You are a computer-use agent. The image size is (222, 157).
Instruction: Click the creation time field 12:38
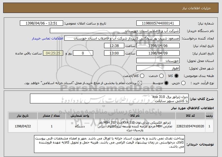pyautogui.click(x=114, y=46)
